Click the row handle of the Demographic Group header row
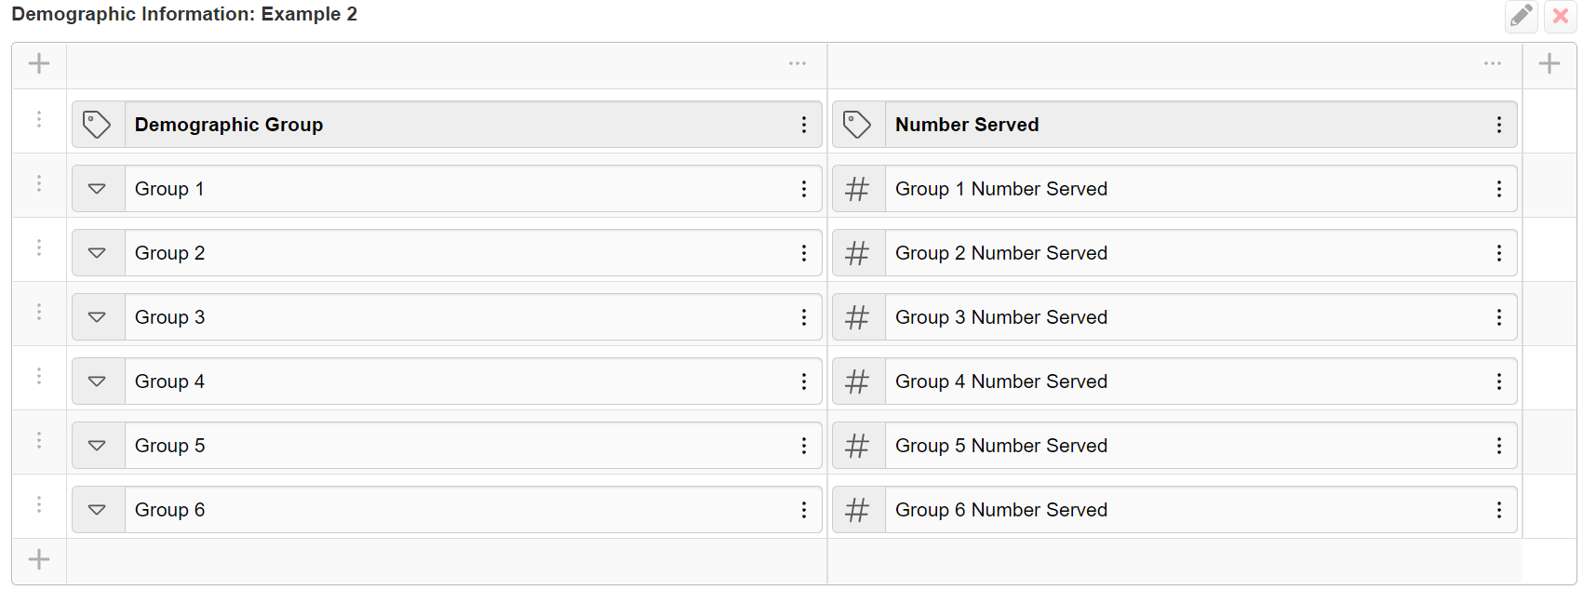Viewport: 1583px width, 589px height. pos(39,119)
